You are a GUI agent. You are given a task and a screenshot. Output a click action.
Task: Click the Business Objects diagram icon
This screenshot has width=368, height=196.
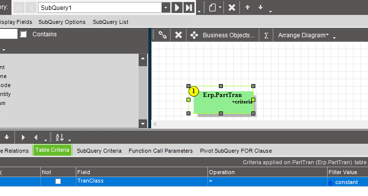pyautogui.click(x=194, y=35)
